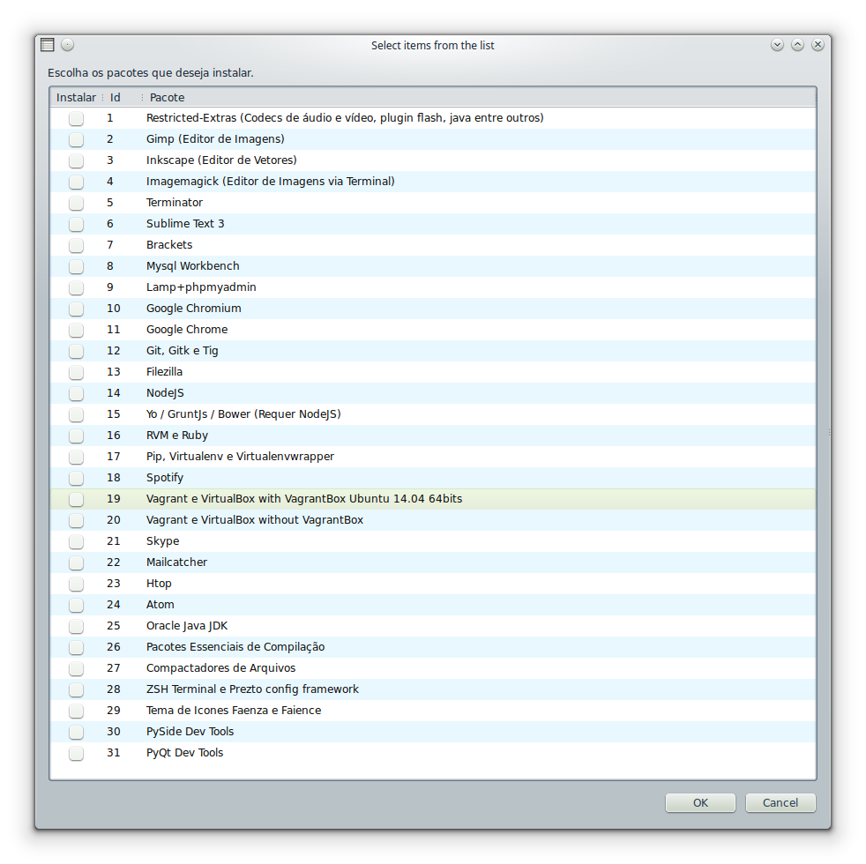Viewport: 866px width, 864px height.
Task: Check the Mysql Workbench box
Action: pos(76,266)
